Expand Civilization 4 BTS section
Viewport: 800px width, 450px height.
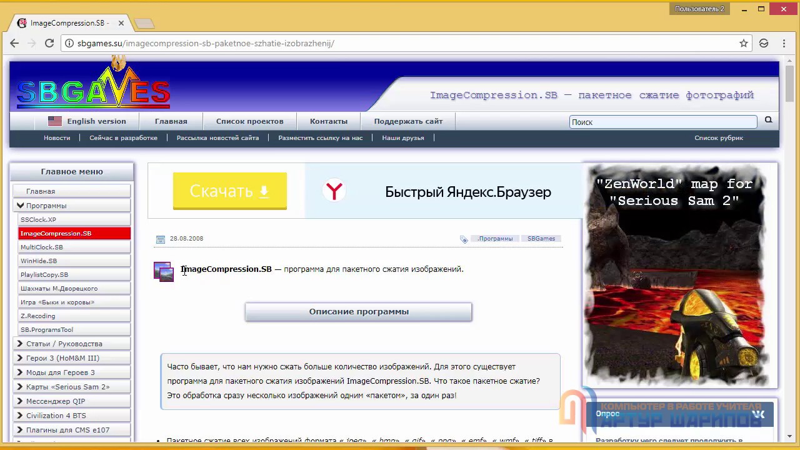[x=71, y=416]
